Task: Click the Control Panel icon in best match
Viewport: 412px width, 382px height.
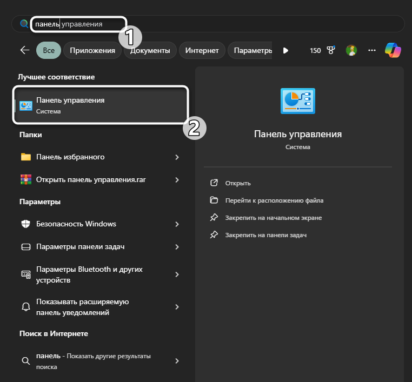Action: pos(26,106)
